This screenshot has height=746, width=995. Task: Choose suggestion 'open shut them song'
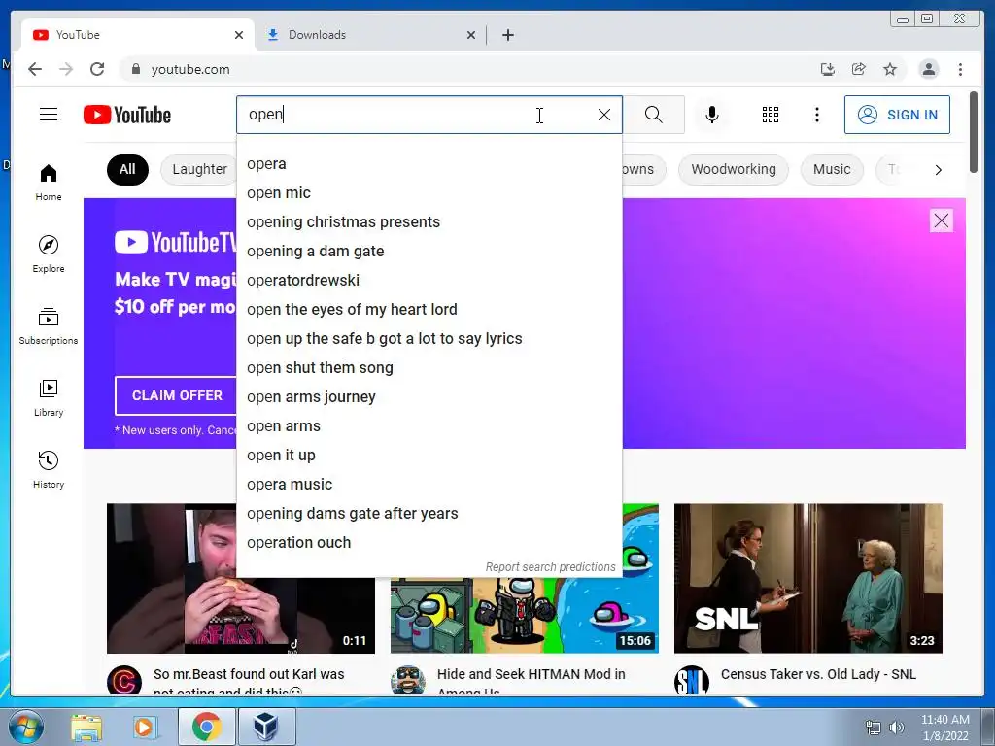[429, 368]
